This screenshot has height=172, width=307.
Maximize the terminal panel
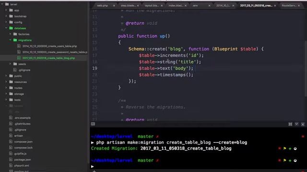(x=290, y=124)
